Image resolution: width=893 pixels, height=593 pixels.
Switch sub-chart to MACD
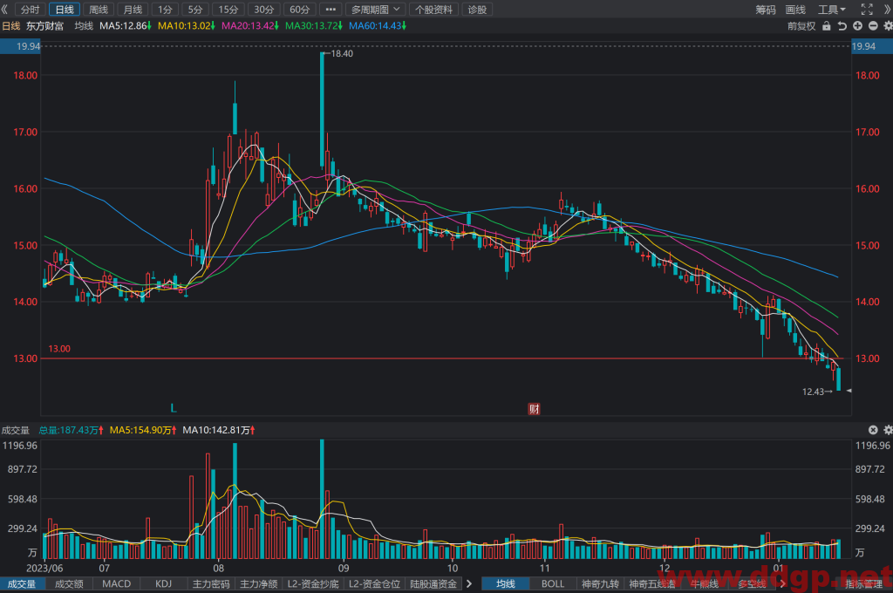tap(116, 584)
